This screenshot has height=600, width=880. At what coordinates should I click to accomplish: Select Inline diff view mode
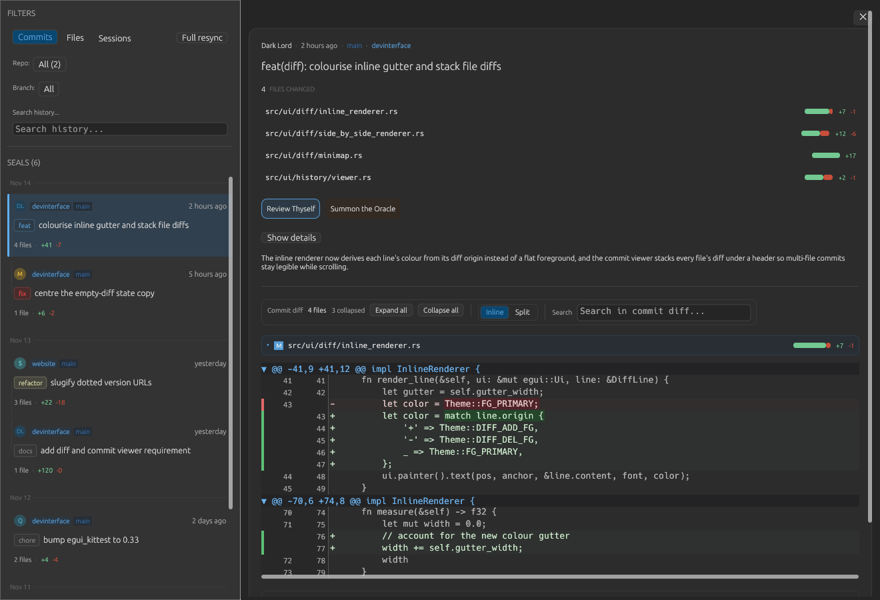(x=495, y=312)
